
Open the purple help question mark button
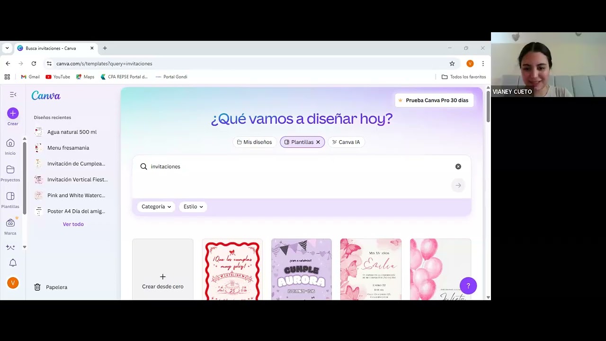point(468,286)
